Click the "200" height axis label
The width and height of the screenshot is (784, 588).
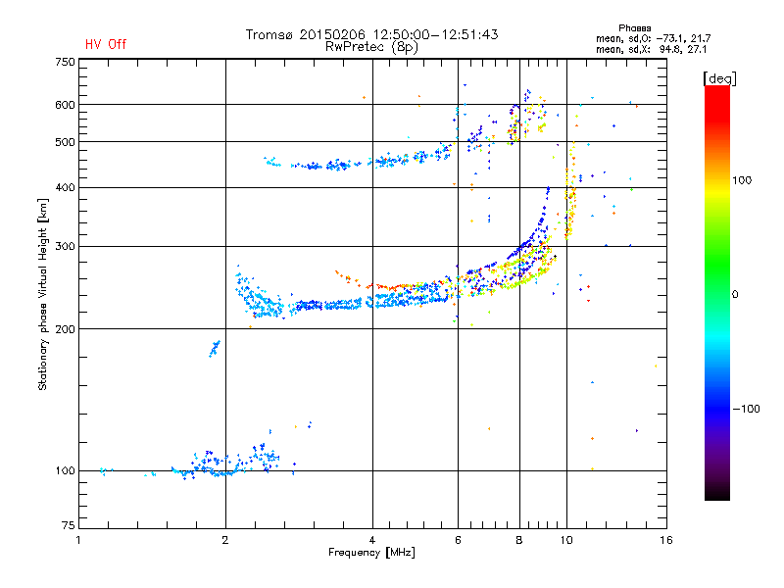(65, 329)
